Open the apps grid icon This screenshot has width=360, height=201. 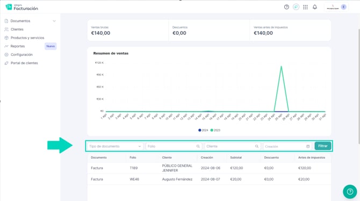point(305,7)
